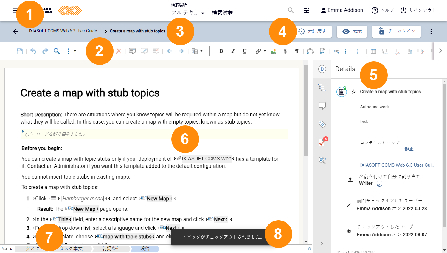
Task: Insert a numbered list
Action: point(347,51)
